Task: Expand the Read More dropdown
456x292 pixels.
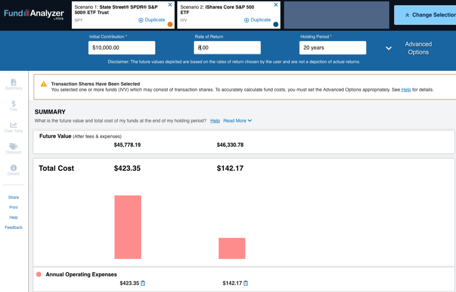Action: (x=237, y=121)
